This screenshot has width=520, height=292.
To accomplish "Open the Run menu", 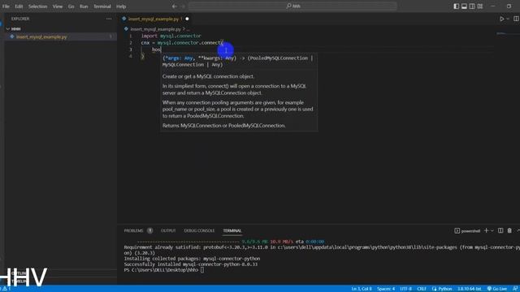I will (84, 6).
